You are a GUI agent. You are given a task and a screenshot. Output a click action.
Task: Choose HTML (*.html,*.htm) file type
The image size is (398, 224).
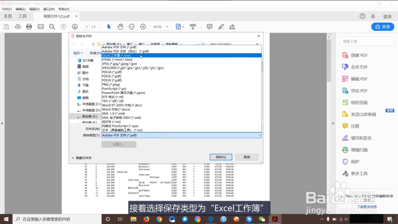pyautogui.click(x=181, y=60)
